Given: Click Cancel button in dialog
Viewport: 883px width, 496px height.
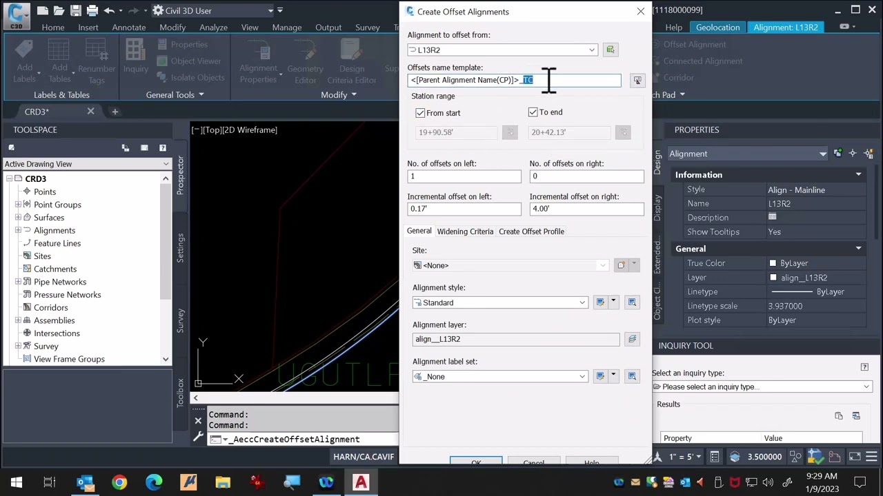Looking at the screenshot, I should click(x=533, y=462).
